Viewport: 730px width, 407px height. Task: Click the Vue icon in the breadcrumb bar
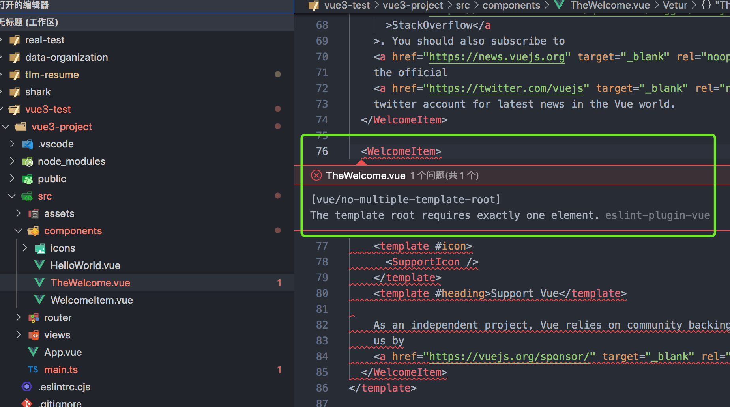click(559, 5)
